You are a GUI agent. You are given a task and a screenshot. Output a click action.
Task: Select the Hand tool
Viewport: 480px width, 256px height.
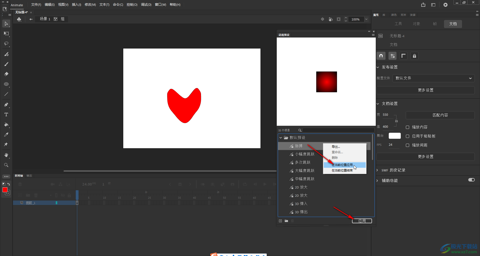[x=6, y=155]
